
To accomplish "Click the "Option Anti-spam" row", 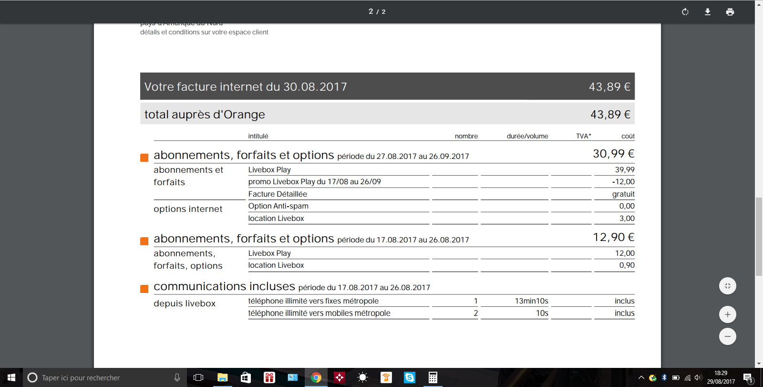I will [x=278, y=206].
